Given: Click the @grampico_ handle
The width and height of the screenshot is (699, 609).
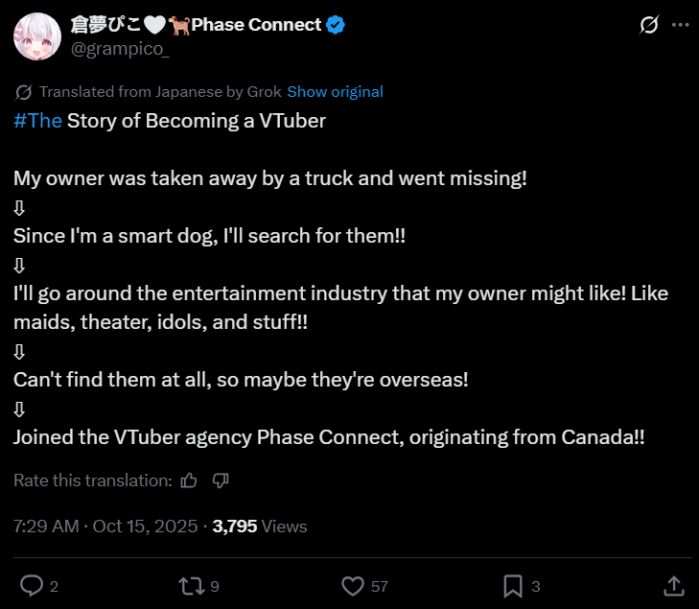Looking at the screenshot, I should [120, 50].
